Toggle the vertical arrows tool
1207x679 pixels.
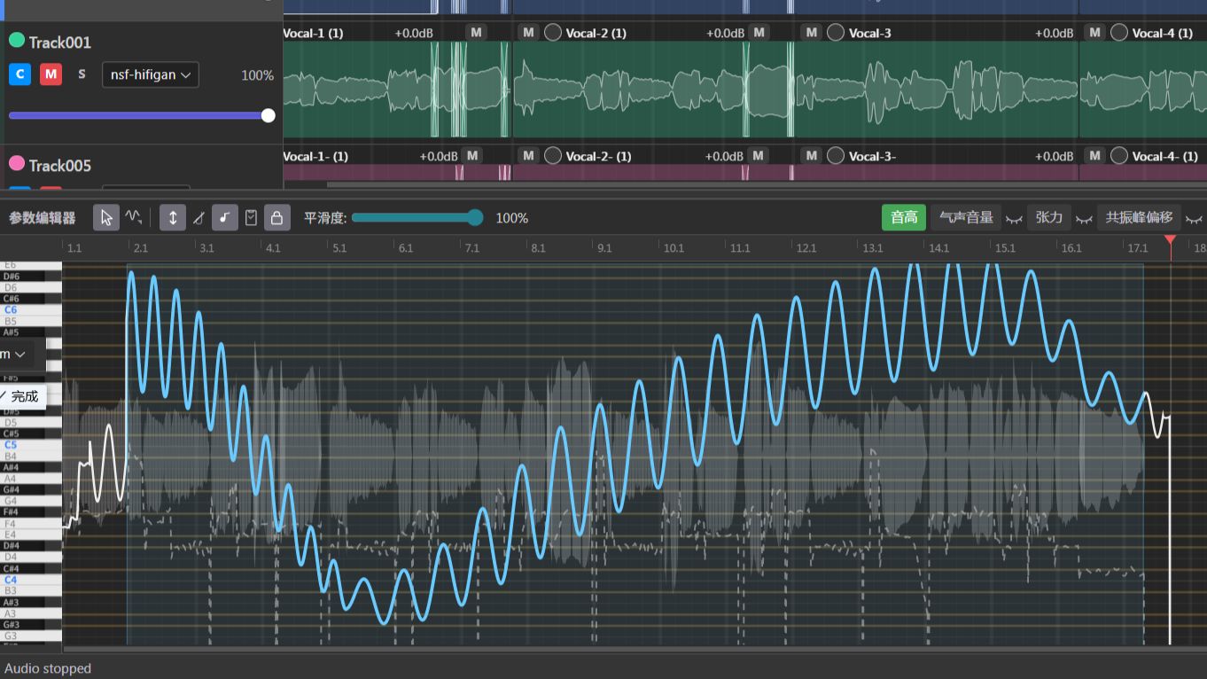point(173,217)
